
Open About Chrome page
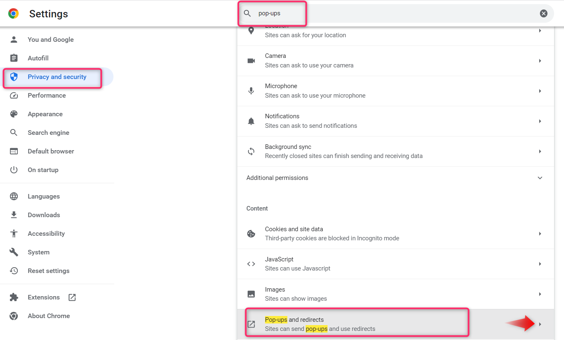pyautogui.click(x=48, y=316)
